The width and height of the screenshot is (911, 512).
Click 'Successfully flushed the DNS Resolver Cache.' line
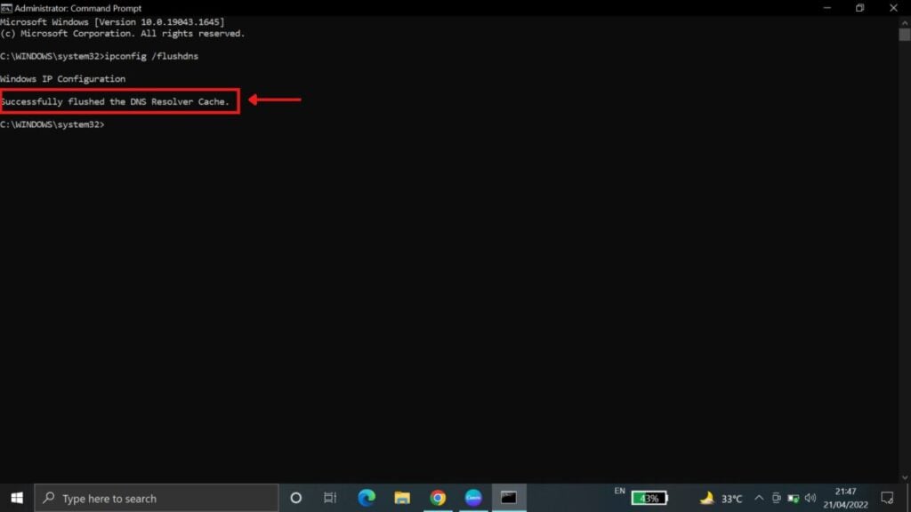pos(115,101)
